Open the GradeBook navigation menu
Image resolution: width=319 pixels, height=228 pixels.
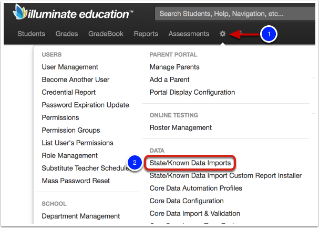pos(106,34)
